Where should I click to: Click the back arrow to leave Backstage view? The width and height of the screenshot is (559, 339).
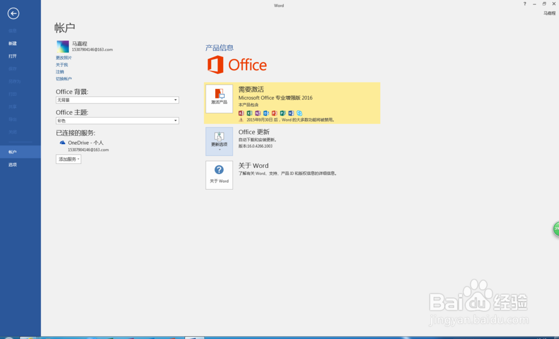tap(13, 13)
